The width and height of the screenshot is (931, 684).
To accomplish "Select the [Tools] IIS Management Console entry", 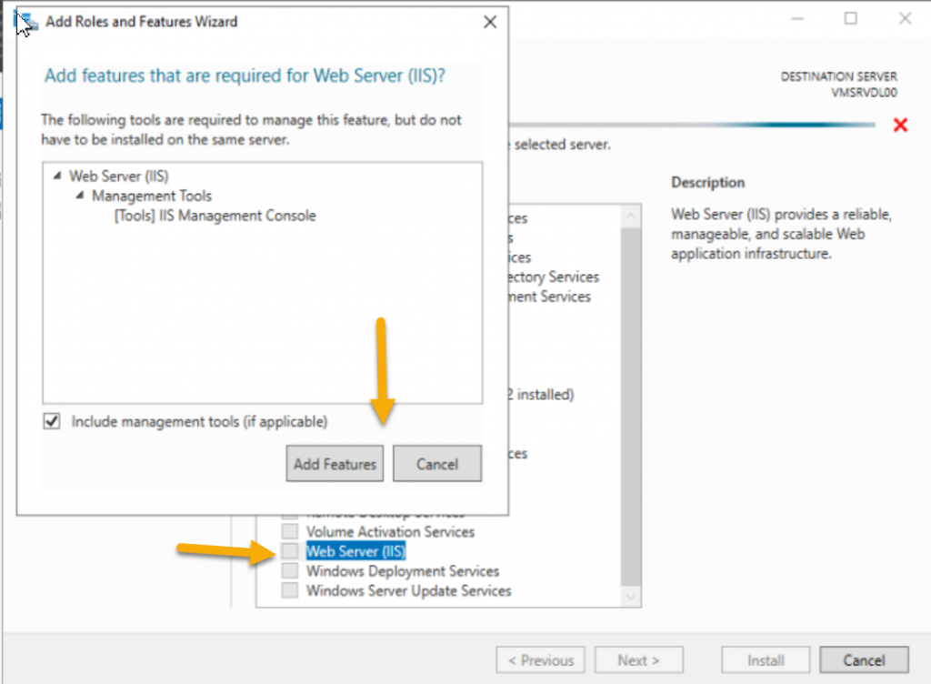I will point(215,216).
